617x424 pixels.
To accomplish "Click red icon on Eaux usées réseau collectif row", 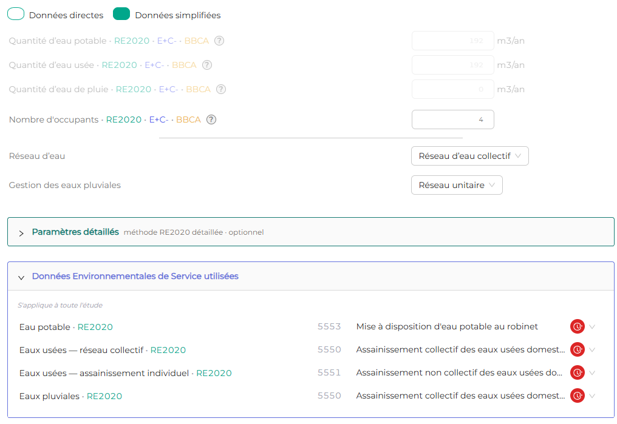I will [x=578, y=350].
